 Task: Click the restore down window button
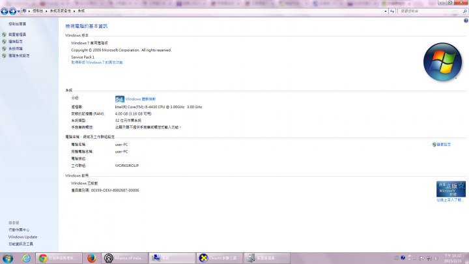[x=450, y=3]
